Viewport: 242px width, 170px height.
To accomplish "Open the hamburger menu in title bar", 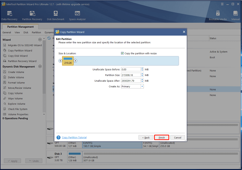I will pyautogui.click(x=222, y=4).
